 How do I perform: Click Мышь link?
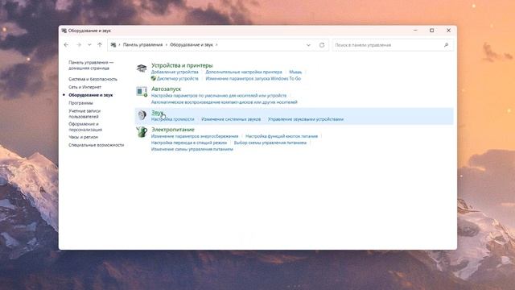click(x=295, y=72)
